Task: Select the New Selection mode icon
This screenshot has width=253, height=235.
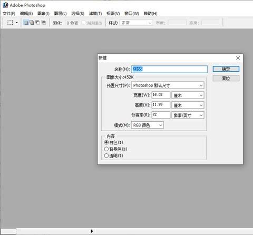Action: point(26,23)
